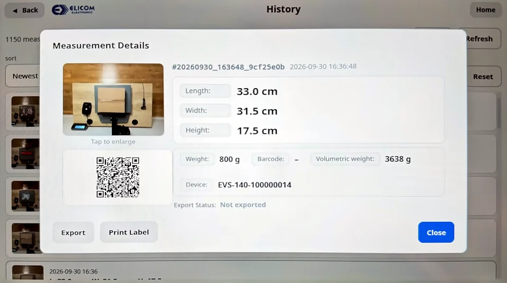Go Back from History screen
The image size is (507, 283).
25,11
